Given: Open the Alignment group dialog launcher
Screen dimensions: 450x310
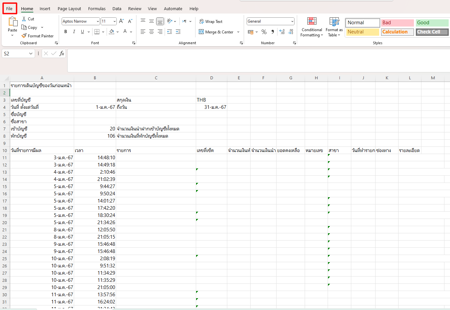Looking at the screenshot, I should pos(241,43).
